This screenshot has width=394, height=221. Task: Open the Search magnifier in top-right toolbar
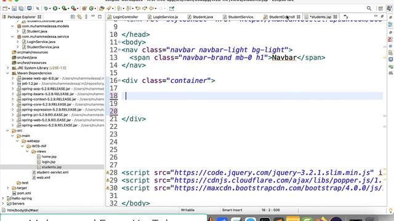(369, 8)
